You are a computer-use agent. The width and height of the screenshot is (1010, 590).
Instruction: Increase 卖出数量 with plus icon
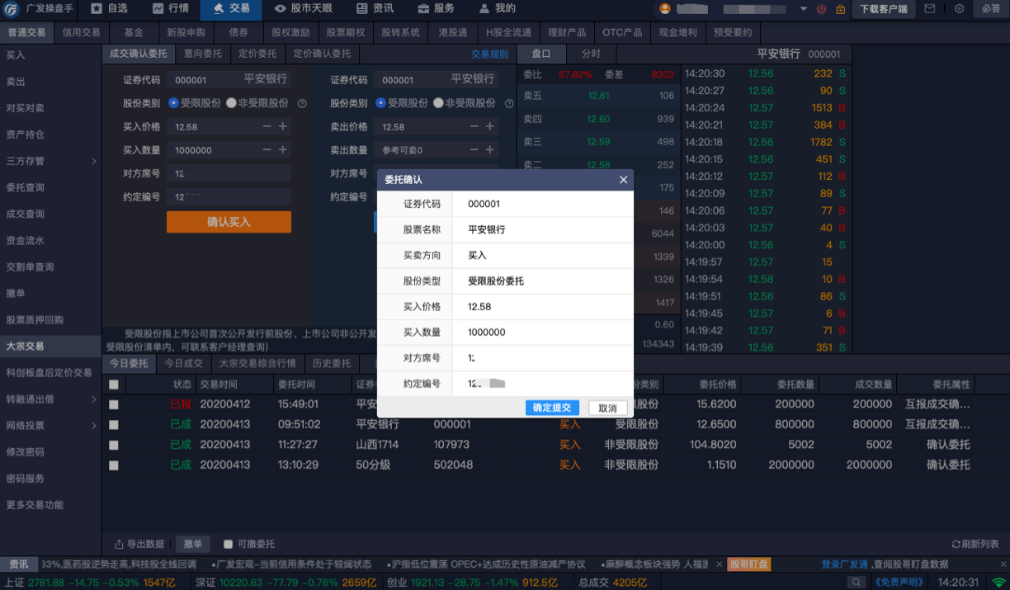point(490,150)
